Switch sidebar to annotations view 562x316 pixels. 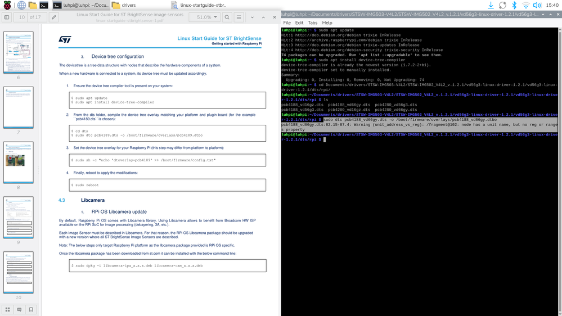click(x=19, y=310)
